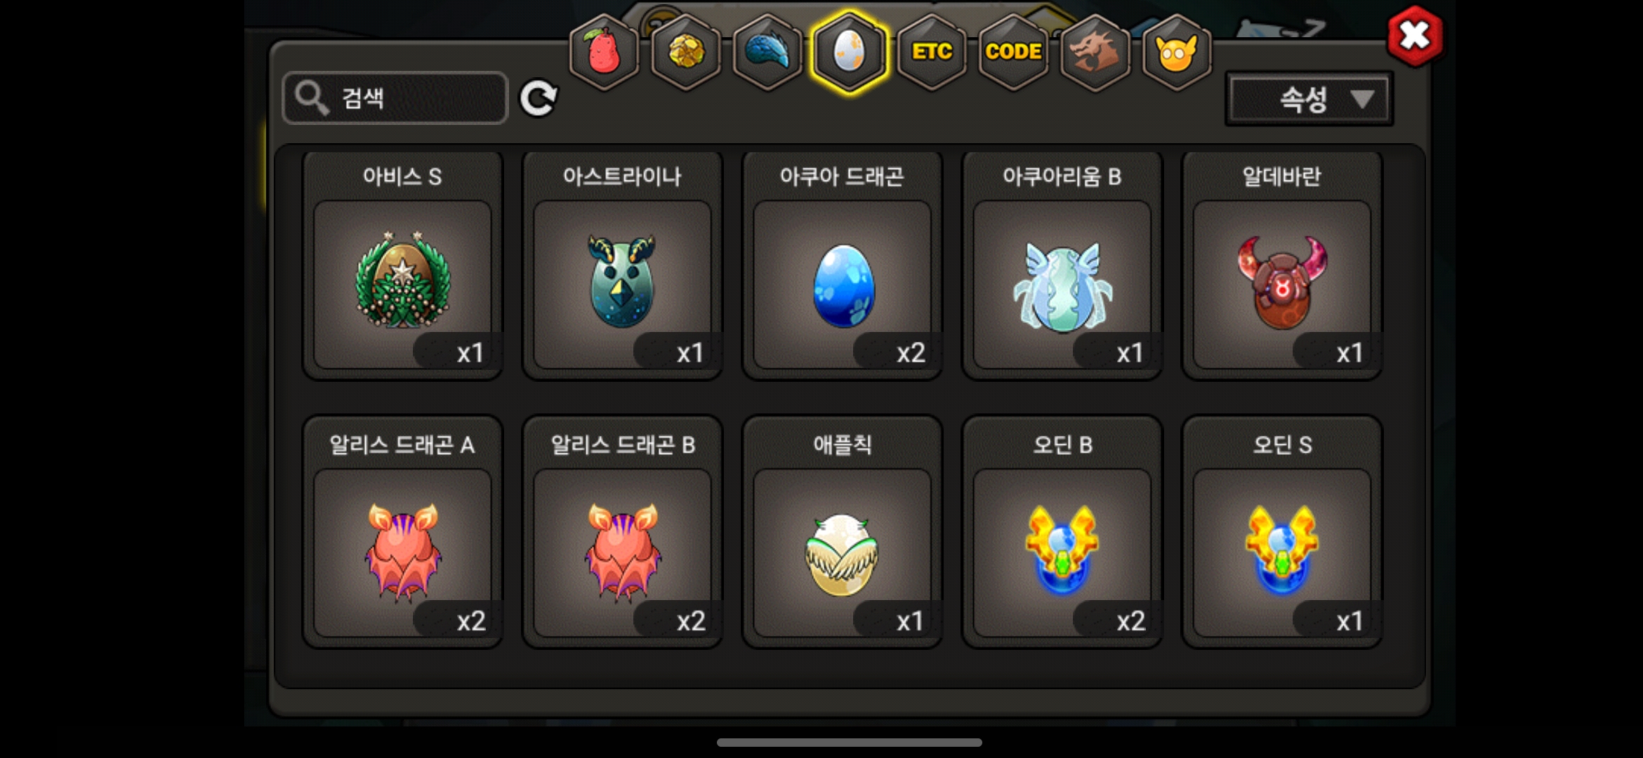Screen dimensions: 1643x758
Task: Select the horned 알데바란 egg
Action: coord(1282,266)
